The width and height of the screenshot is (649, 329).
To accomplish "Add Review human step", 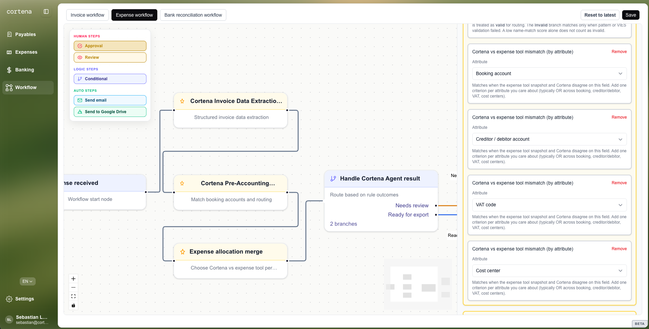I will (110, 57).
